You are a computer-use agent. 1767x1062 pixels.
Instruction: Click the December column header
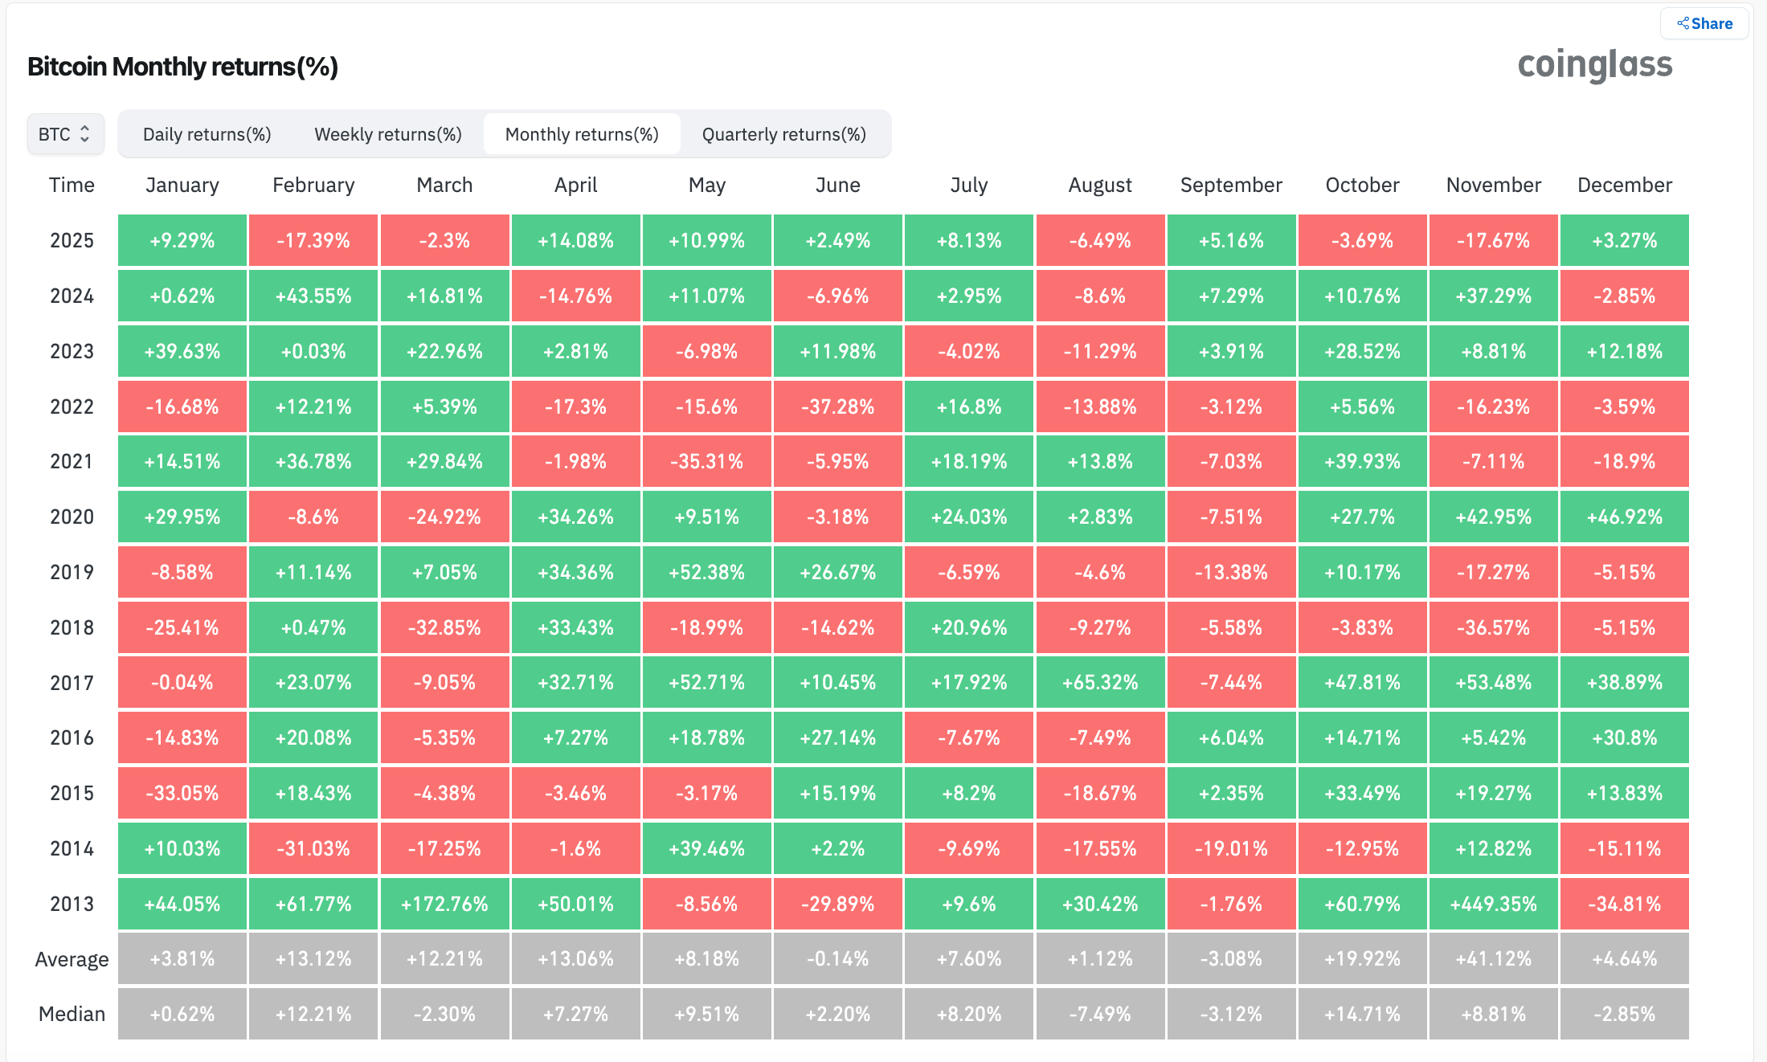[1624, 185]
